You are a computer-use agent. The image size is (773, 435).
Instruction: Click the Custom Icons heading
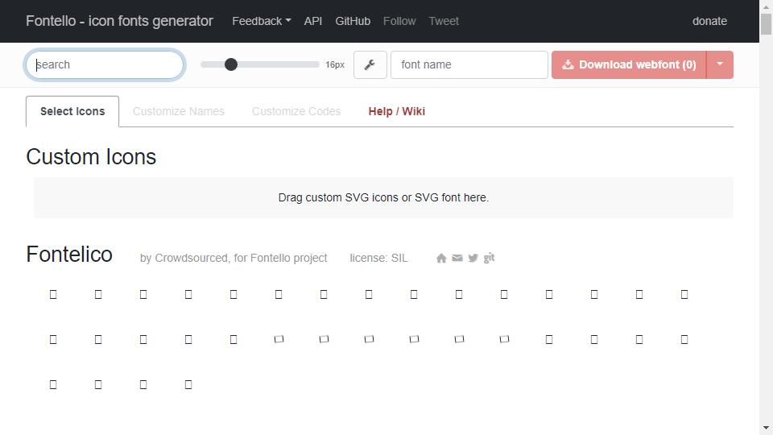pos(91,157)
